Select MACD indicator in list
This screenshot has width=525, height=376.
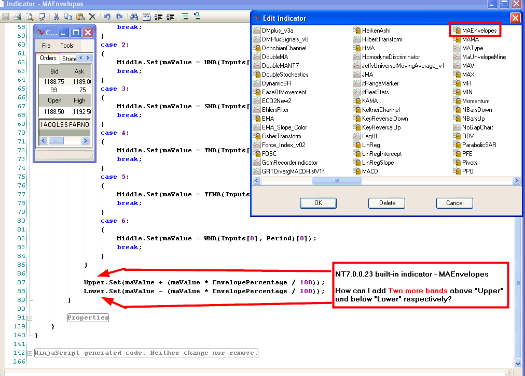click(x=370, y=171)
